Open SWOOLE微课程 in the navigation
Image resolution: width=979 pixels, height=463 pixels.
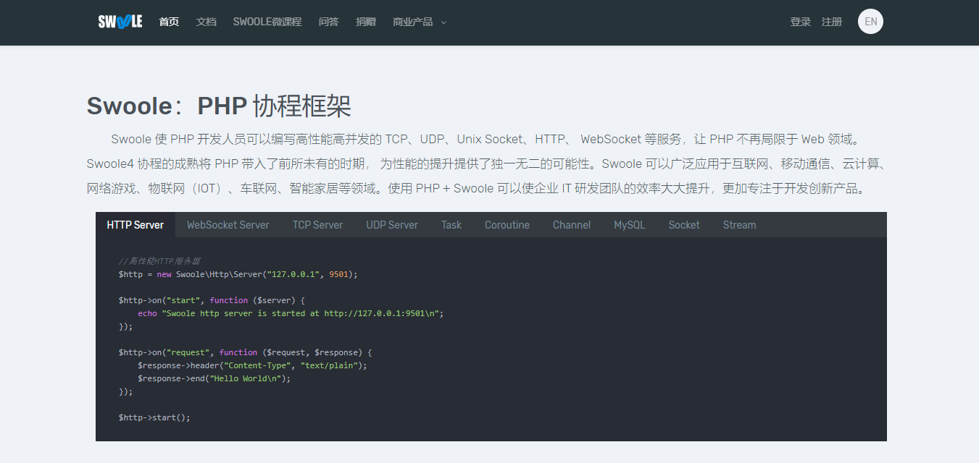click(x=267, y=22)
